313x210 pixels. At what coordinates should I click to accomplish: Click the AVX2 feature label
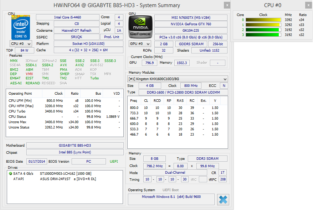pyautogui.click(x=79, y=65)
